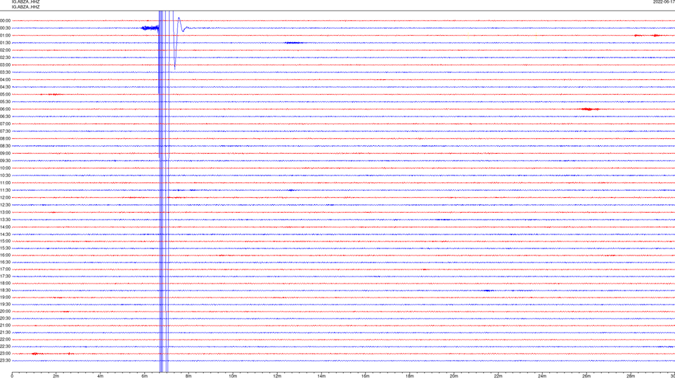Click the 04:00 row label

click(x=5, y=79)
